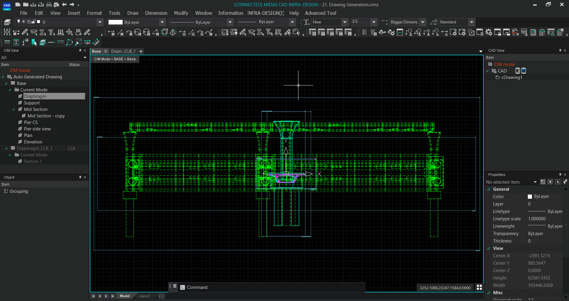
Task: Open the Print tool on the top toolbar
Action: click(x=49, y=4)
